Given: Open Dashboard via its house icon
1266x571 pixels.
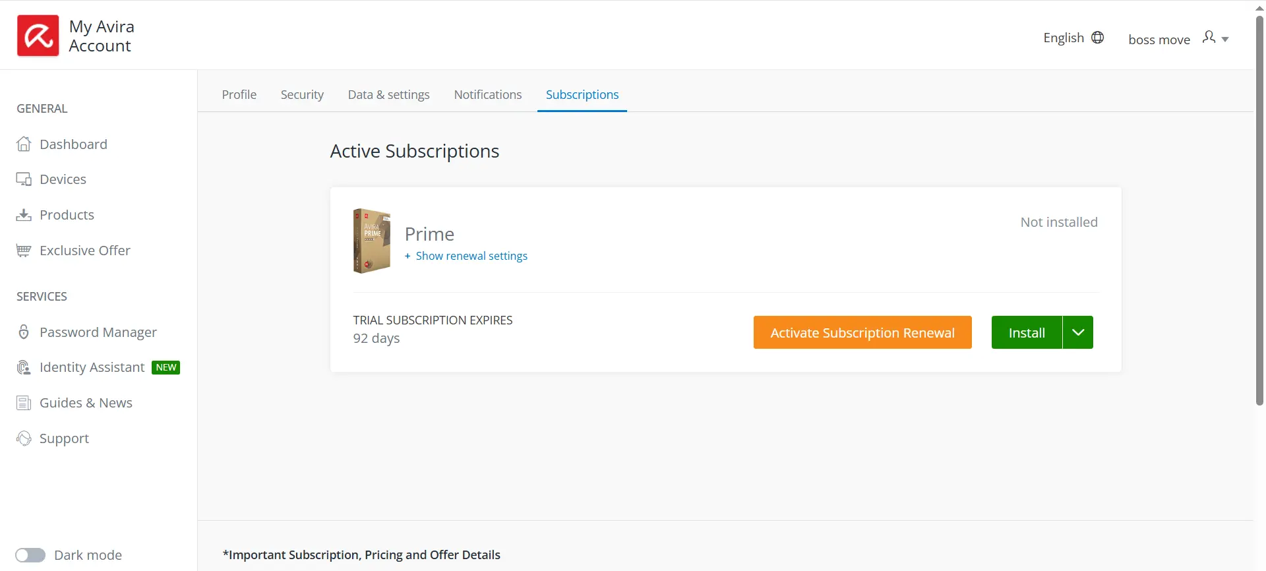Looking at the screenshot, I should 24,144.
